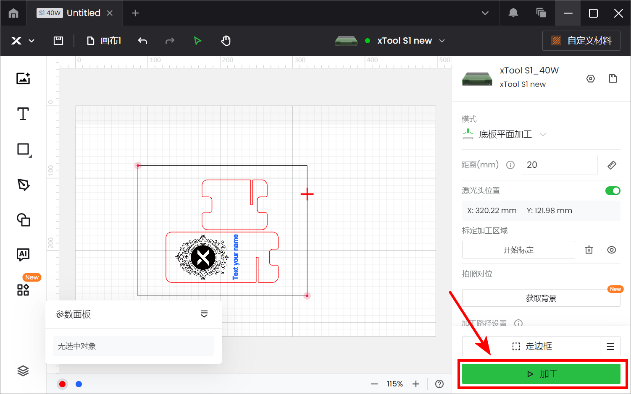Click the green 加工 process button
Screen dimensions: 631x394
[x=541, y=374]
